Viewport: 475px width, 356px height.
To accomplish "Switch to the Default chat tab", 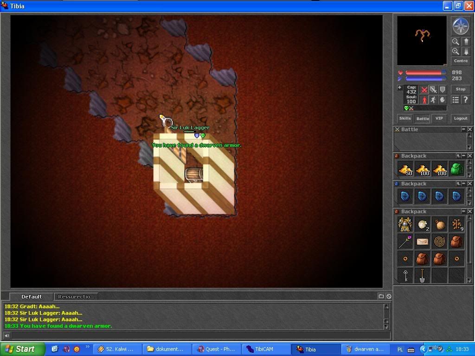I will coord(32,297).
